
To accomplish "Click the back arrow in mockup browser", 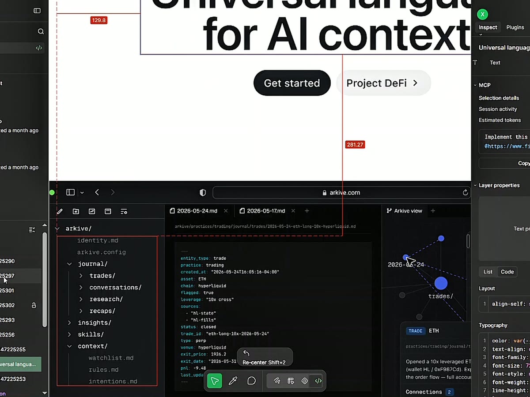I will pos(97,192).
